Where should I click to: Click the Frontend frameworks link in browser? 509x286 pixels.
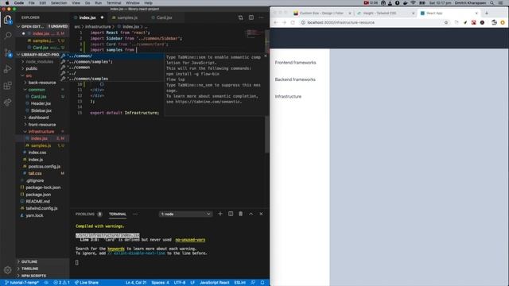295,63
